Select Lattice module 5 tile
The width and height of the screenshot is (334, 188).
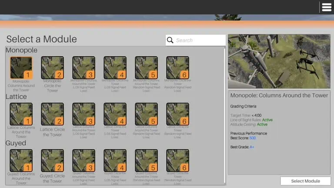click(146, 114)
